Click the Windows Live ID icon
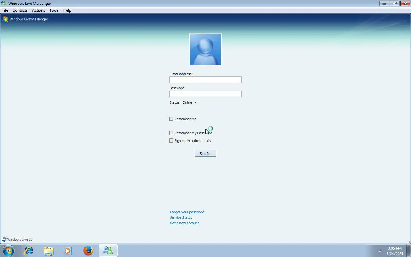This screenshot has height=257, width=411. tap(4, 239)
